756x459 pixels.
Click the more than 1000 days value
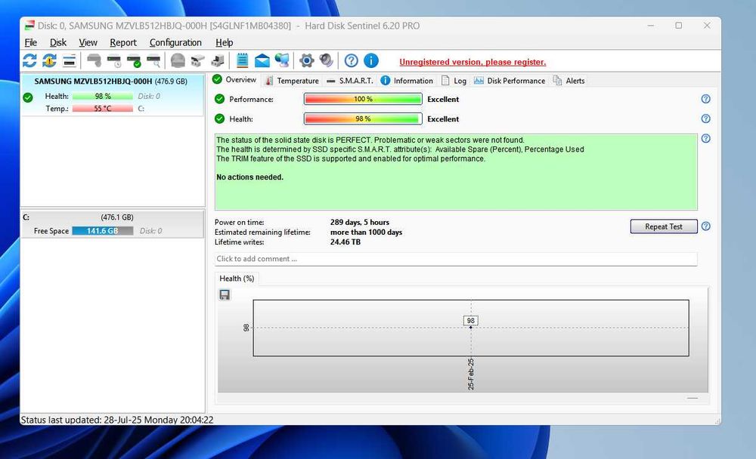point(366,233)
